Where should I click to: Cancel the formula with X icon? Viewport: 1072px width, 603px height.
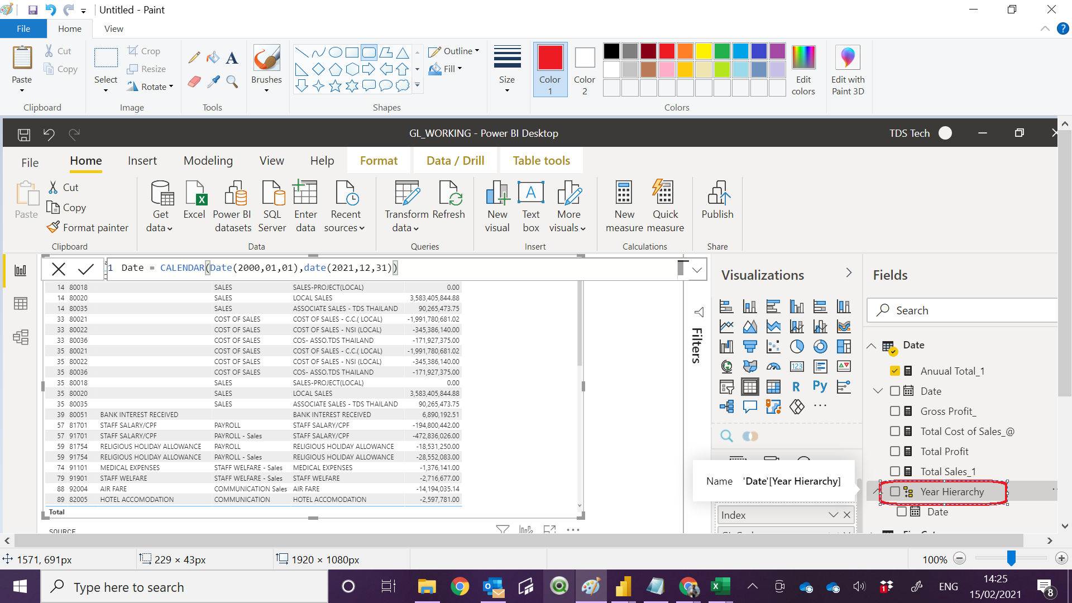click(x=58, y=269)
